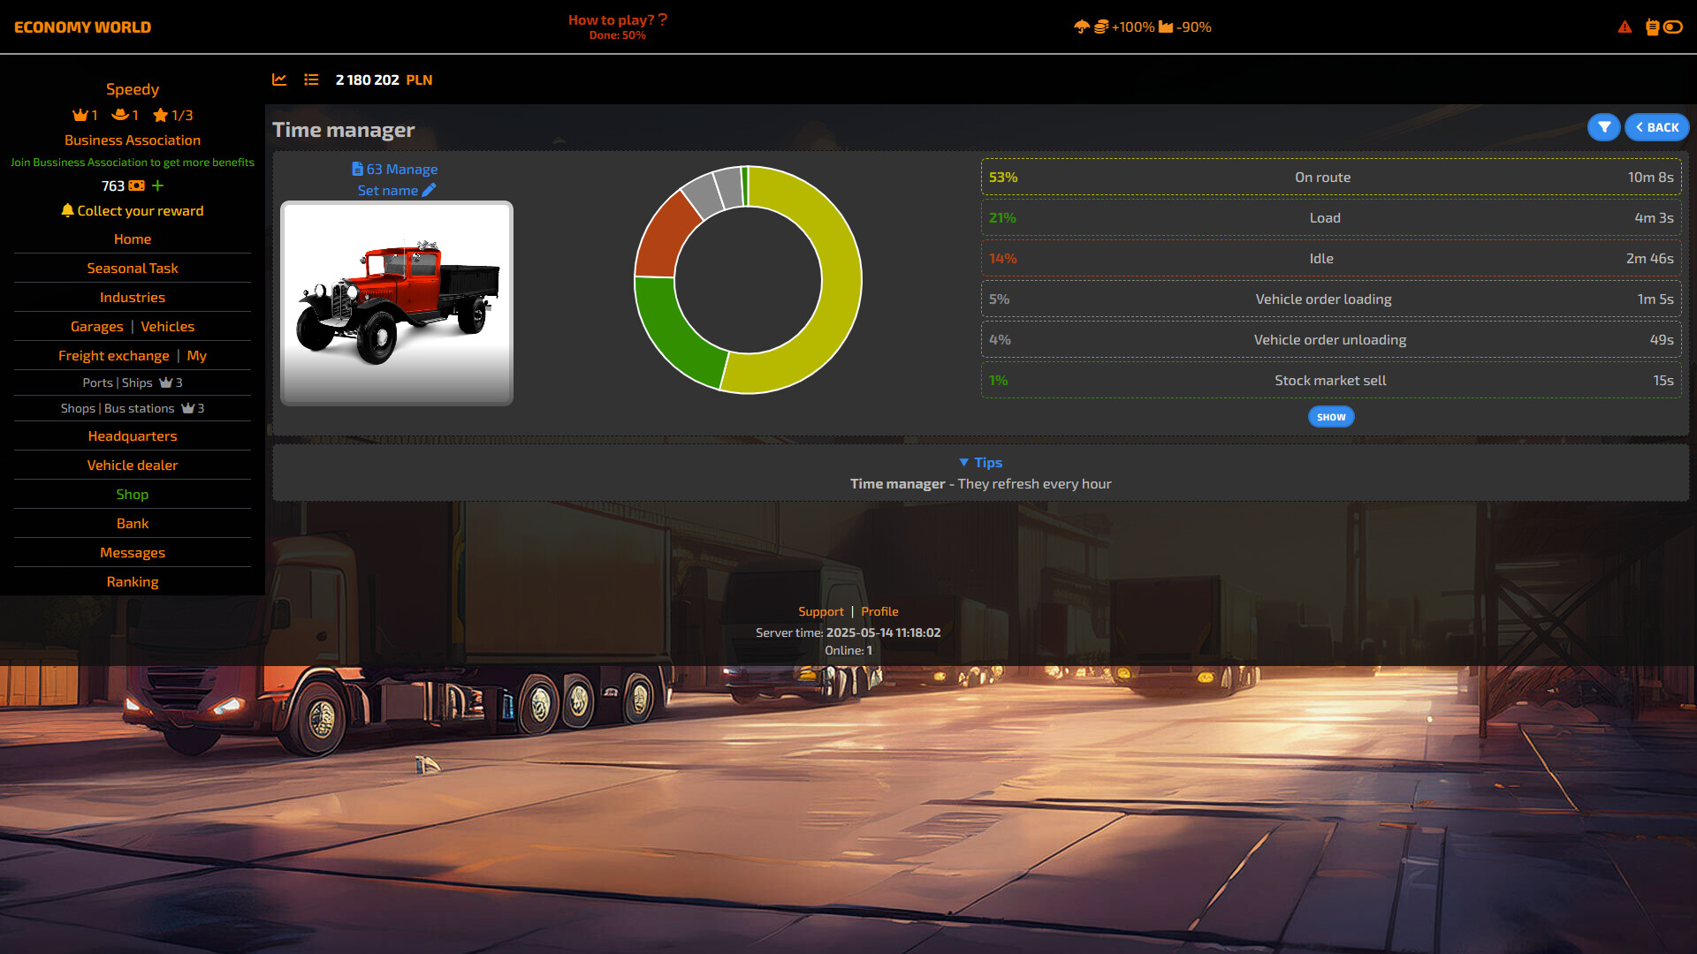Open the Vehicle dealer page from sidebar
Image resolution: width=1697 pixels, height=954 pixels.
click(x=132, y=465)
